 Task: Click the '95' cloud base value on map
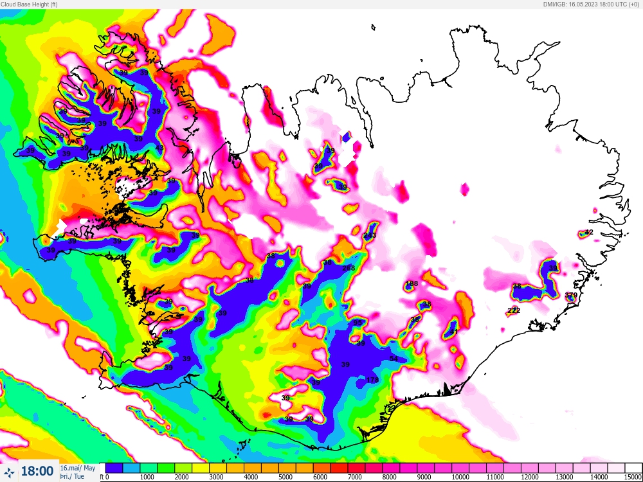click(x=358, y=323)
